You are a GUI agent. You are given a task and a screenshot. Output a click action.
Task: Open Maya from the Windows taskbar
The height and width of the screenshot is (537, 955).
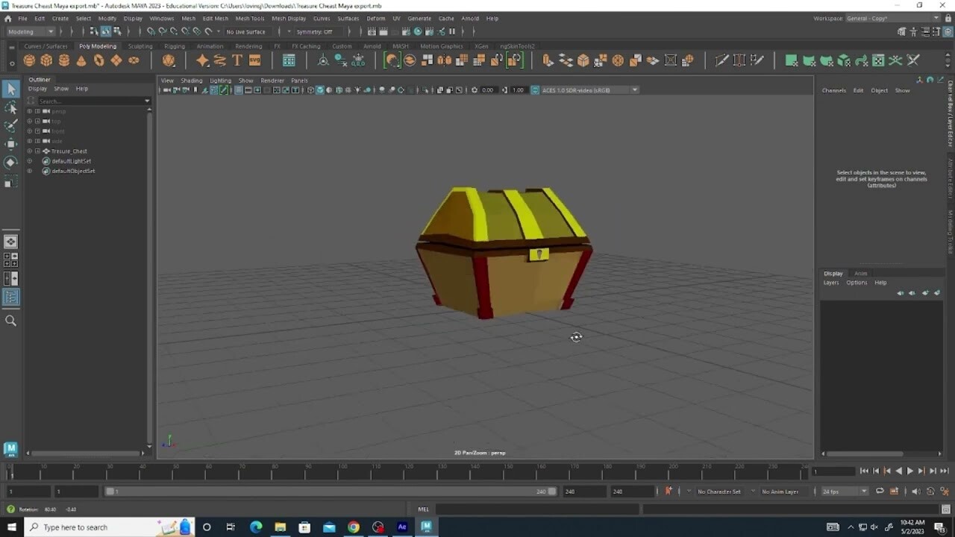tap(426, 527)
